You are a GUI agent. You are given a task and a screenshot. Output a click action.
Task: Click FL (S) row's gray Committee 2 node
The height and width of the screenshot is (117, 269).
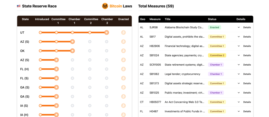point(90,78)
